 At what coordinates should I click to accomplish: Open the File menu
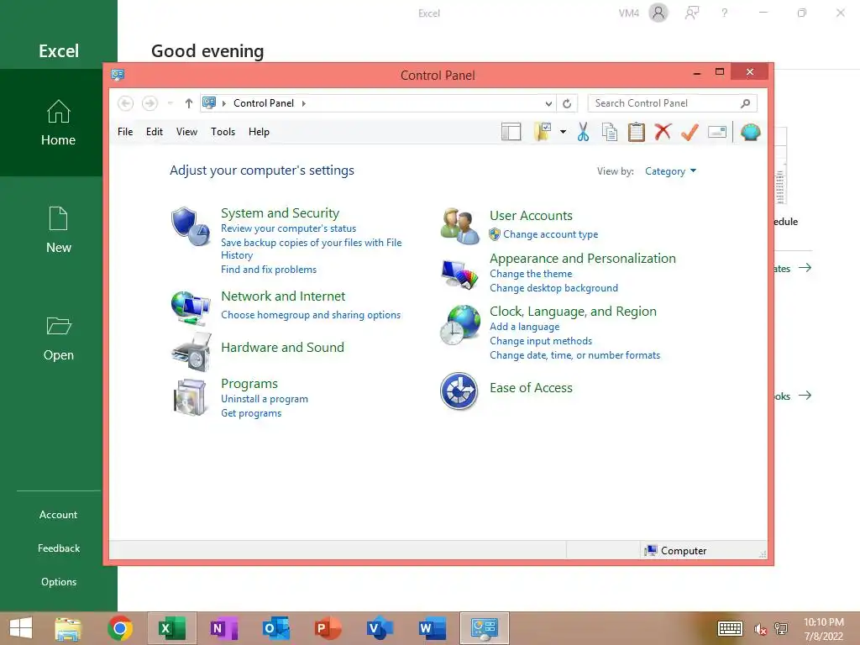125,132
